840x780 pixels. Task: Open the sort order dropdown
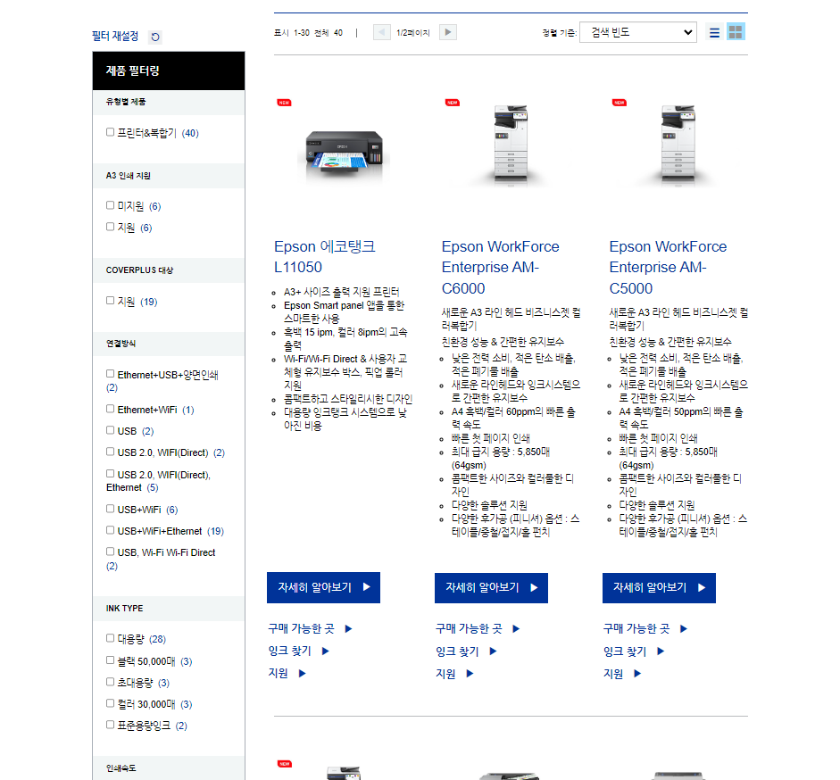[x=638, y=32]
